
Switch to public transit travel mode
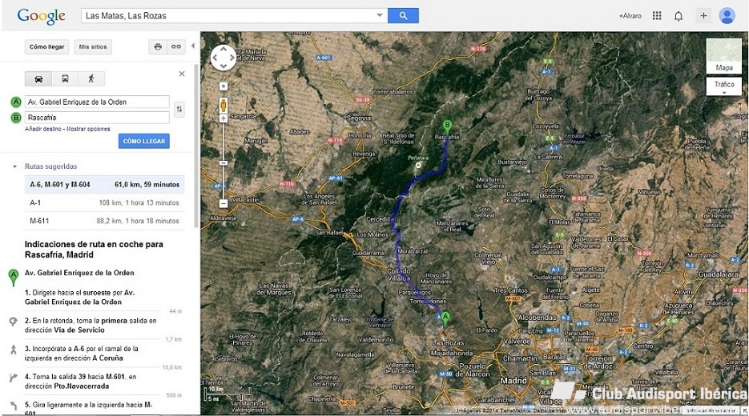pos(65,78)
